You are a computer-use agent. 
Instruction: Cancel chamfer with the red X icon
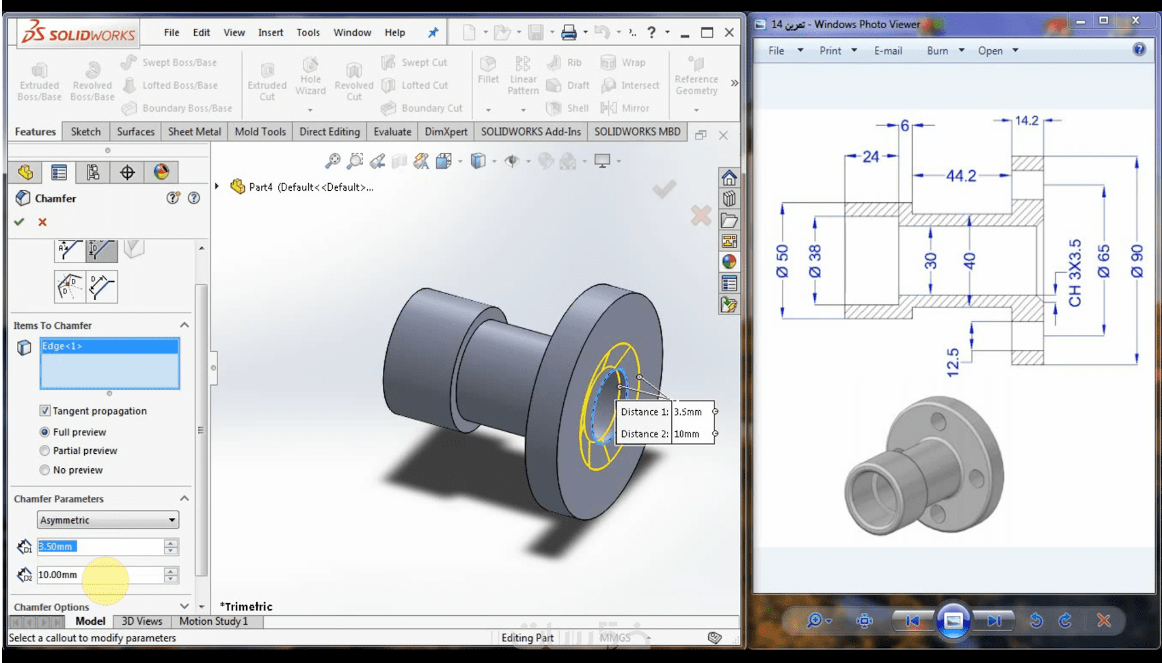(x=42, y=222)
